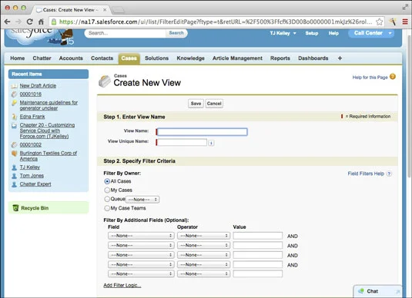412x298 pixels.
Task: Click the fullscreen arrows icon in the title bar
Action: 405,8
